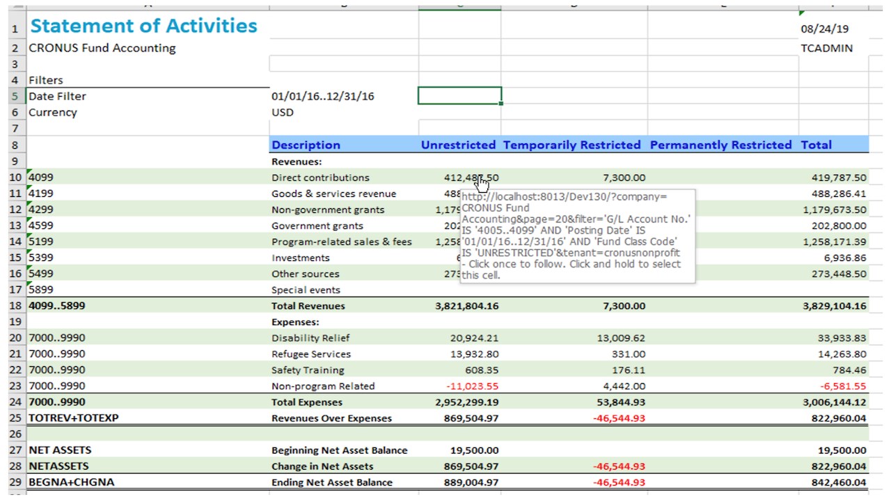Click the "Filters" label cell
This screenshot has width=891, height=501.
pyautogui.click(x=46, y=80)
